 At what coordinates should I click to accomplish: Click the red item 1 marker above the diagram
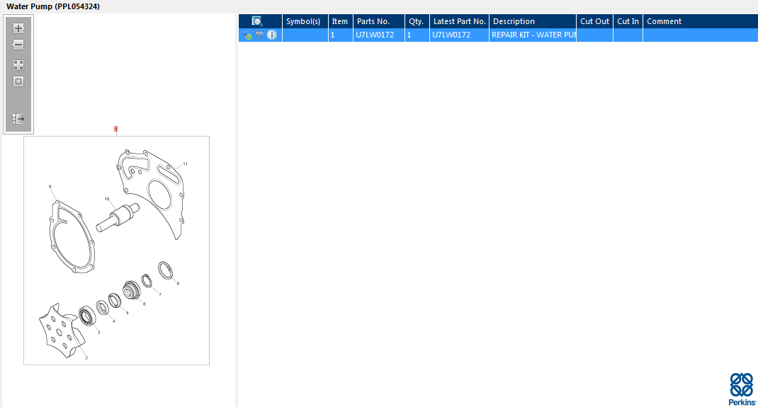(x=116, y=129)
